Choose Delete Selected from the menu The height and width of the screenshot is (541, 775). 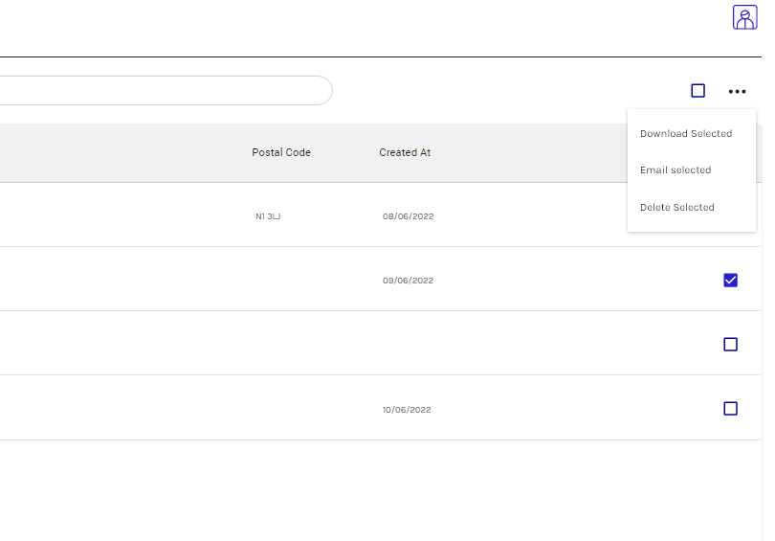tap(677, 207)
